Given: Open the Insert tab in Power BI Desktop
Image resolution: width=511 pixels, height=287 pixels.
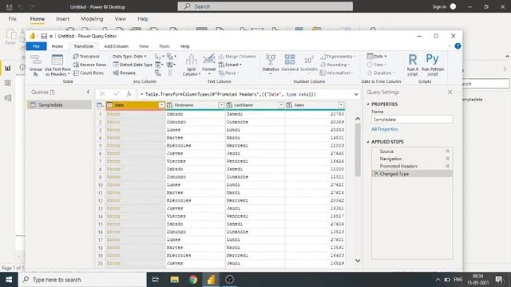Looking at the screenshot, I should point(62,19).
